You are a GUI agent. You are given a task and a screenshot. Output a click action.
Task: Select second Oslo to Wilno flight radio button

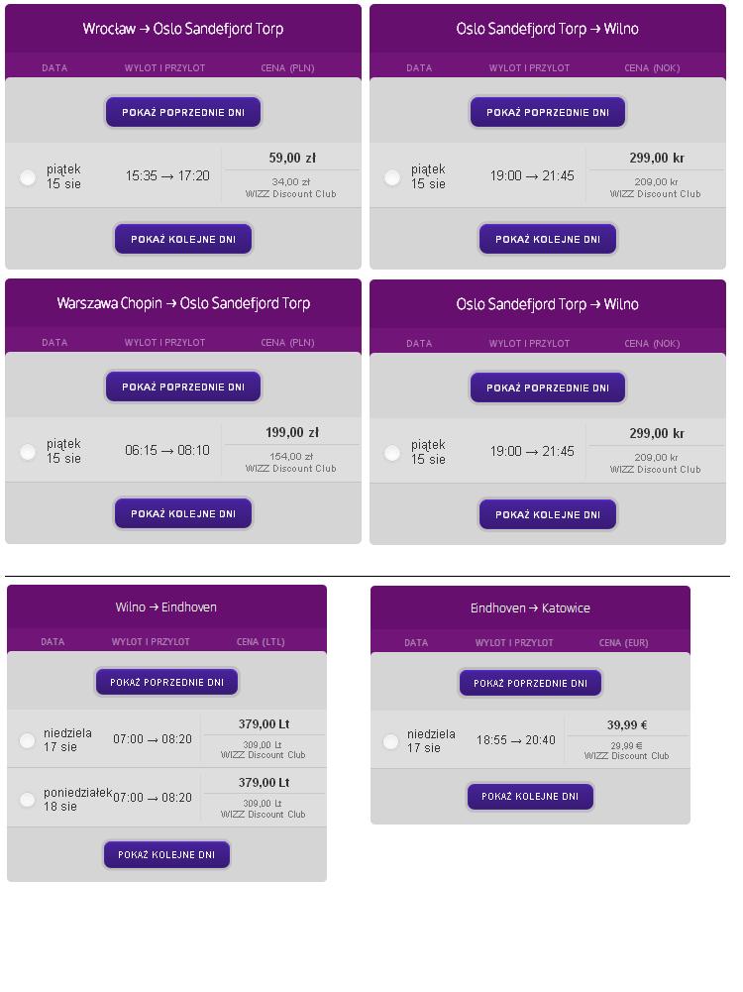392,453
